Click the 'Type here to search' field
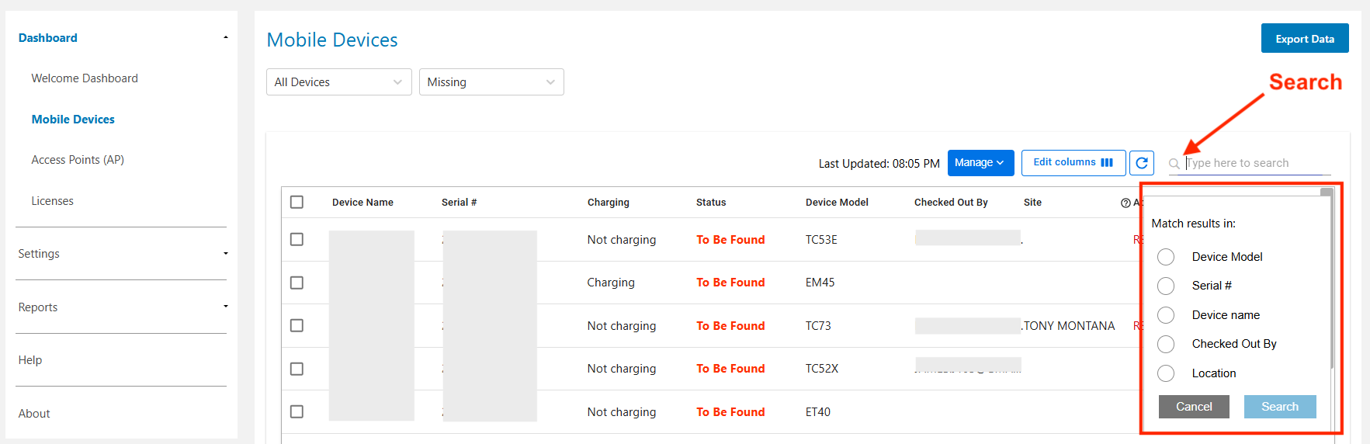This screenshot has height=444, width=1370. (1256, 163)
